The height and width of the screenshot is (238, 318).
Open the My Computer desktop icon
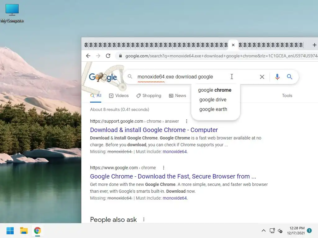point(12,13)
